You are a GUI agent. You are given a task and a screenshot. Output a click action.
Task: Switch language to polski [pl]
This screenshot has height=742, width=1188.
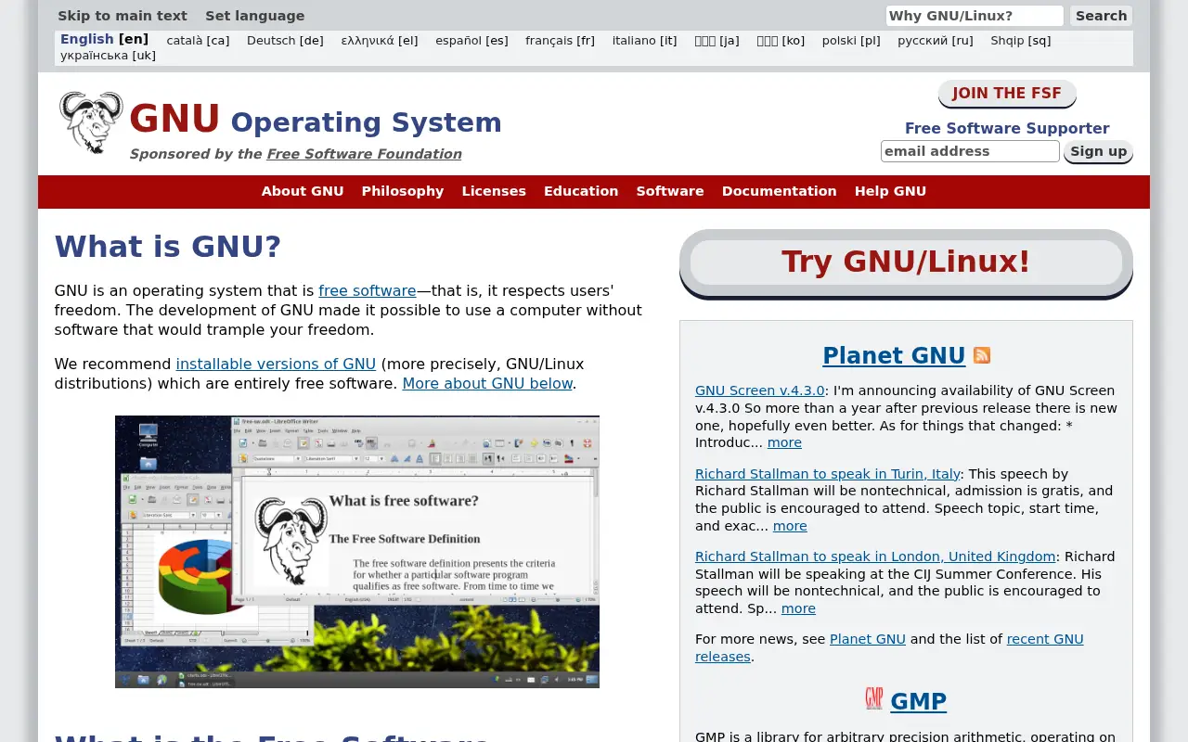(851, 41)
